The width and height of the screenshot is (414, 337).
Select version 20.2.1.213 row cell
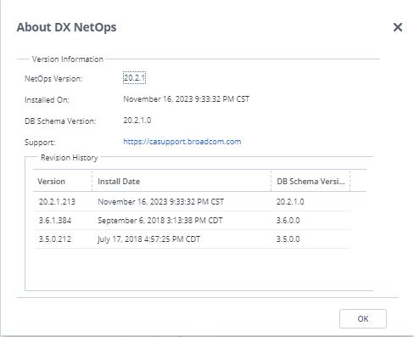(x=57, y=202)
